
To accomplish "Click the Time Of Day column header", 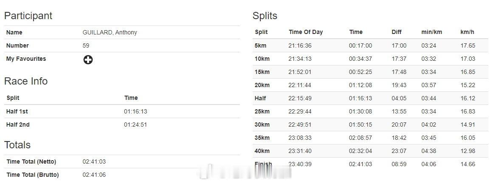I will tap(306, 32).
